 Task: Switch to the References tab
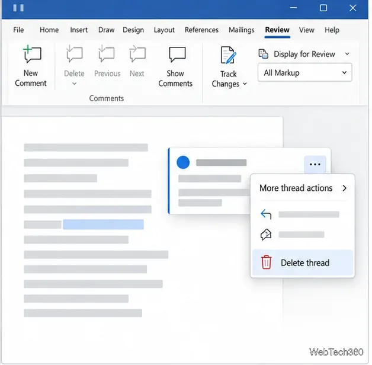tap(201, 30)
